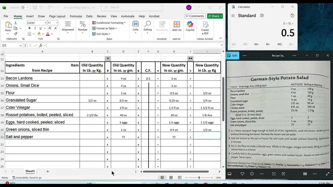This screenshot has height=187, width=333.
Task: Click the Copy icon in Clipboard group
Action: [x=16, y=28]
